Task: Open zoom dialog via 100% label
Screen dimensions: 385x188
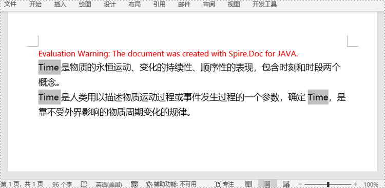Action: tap(371, 184)
